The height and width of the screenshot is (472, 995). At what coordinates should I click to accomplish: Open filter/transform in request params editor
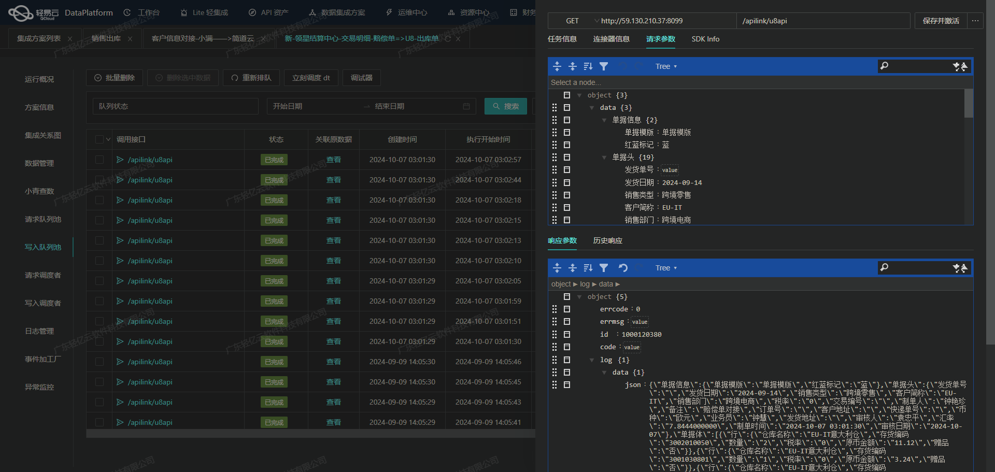point(604,66)
